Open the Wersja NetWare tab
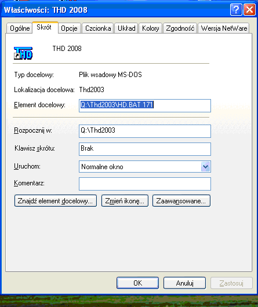Screen dimensions: 258x307 pos(224,28)
